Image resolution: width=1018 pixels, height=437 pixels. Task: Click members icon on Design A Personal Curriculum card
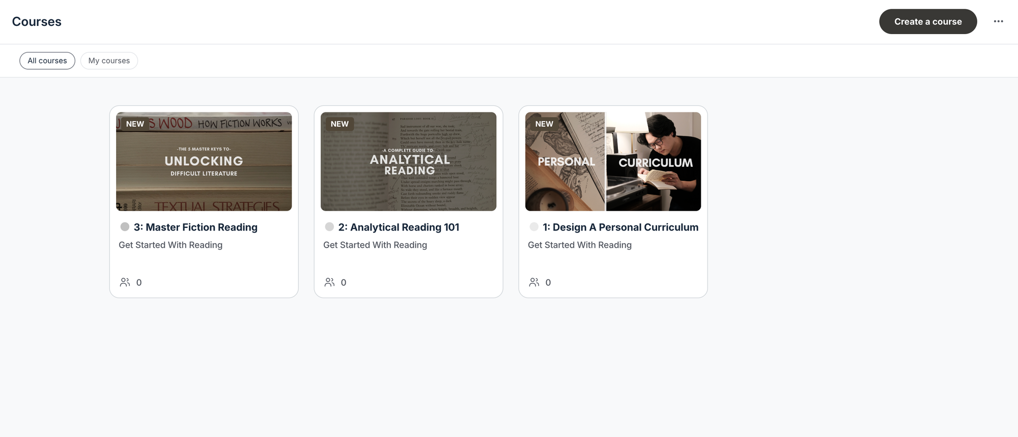pyautogui.click(x=534, y=282)
